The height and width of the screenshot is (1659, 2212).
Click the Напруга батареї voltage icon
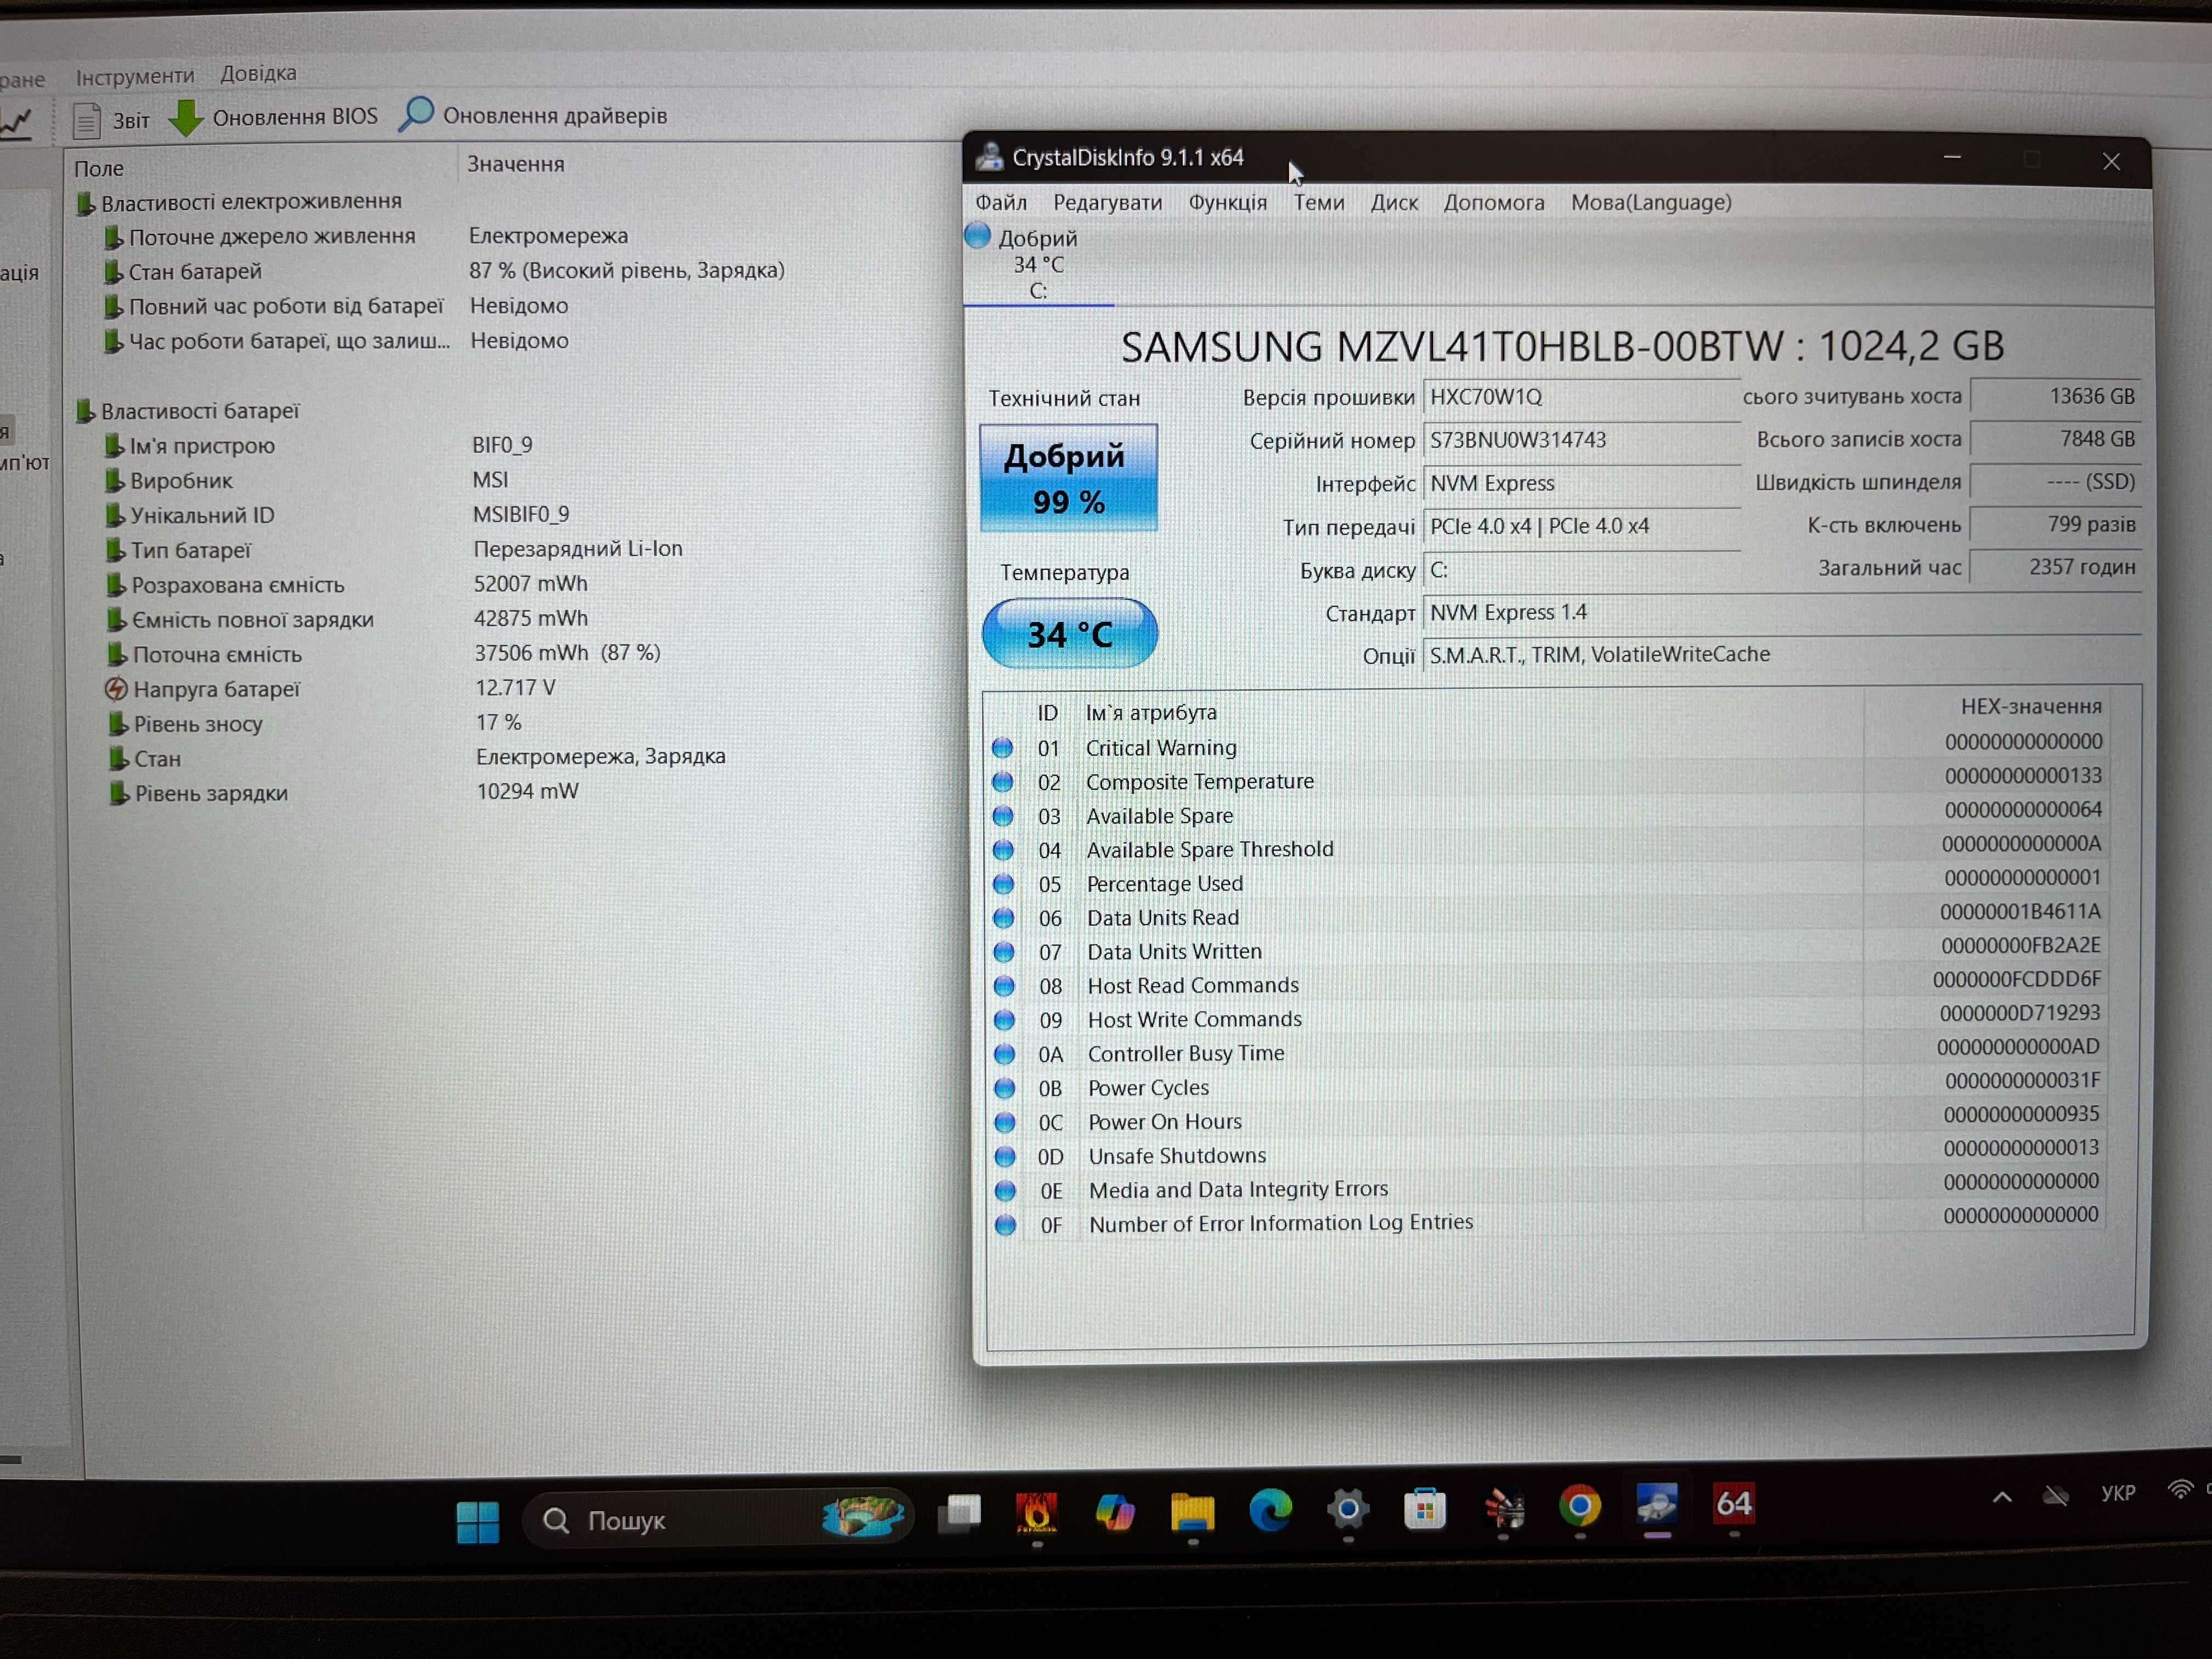point(116,689)
